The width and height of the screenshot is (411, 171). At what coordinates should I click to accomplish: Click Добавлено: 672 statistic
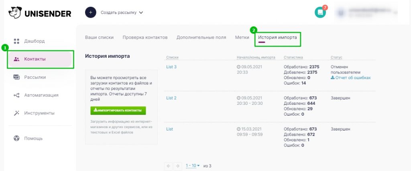[299, 134]
